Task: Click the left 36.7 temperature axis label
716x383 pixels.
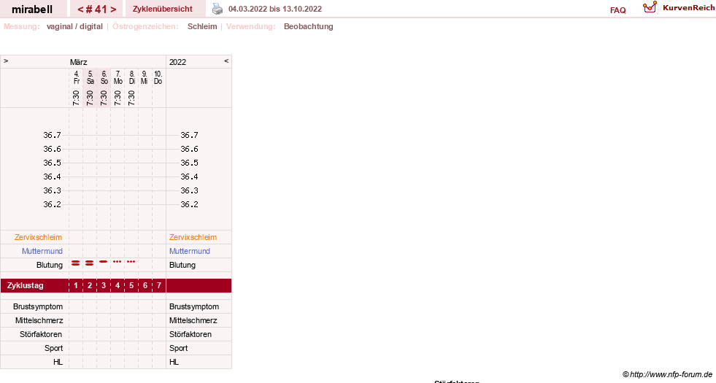Action: click(52, 135)
